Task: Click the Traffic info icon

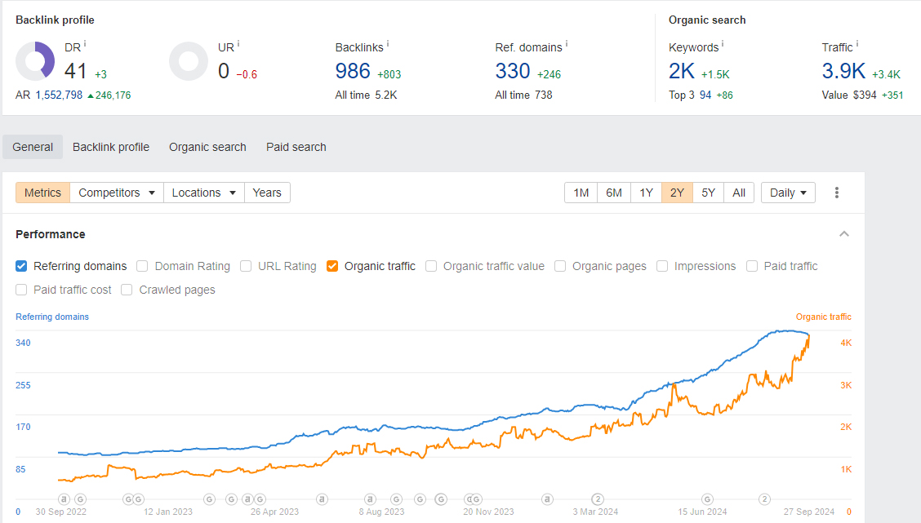Action: tap(857, 43)
